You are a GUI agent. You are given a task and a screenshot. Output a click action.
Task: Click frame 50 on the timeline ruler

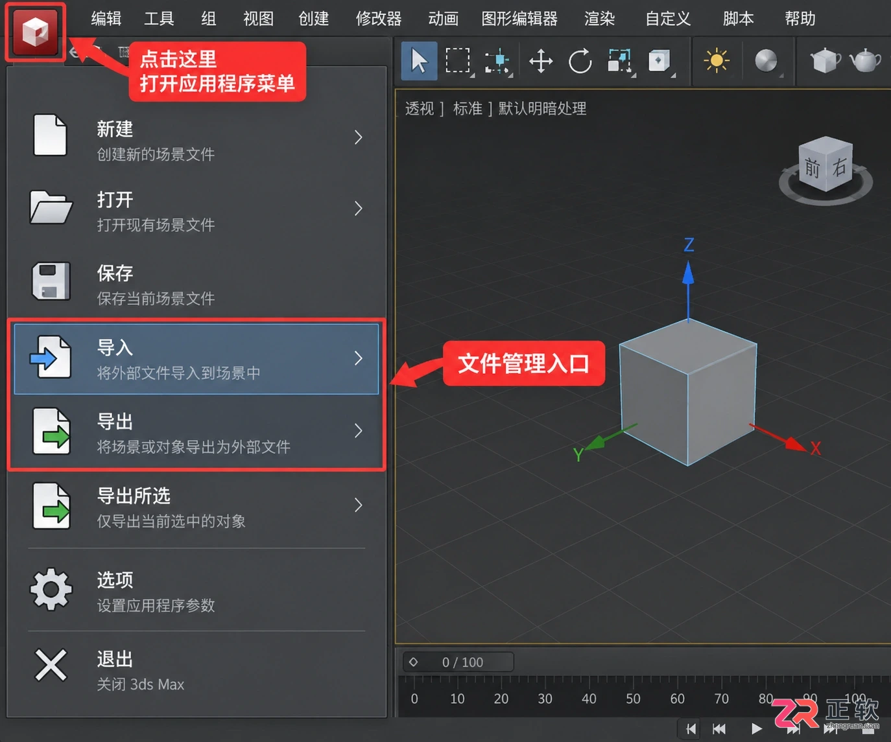633,699
